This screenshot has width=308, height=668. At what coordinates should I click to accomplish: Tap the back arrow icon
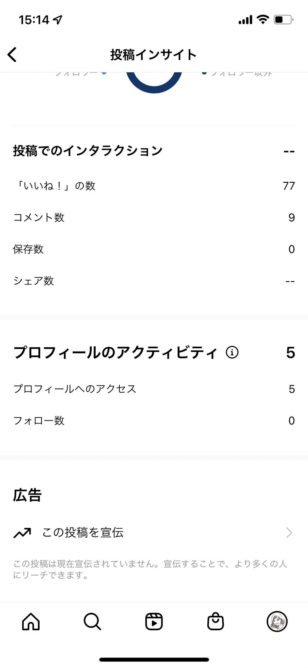point(12,55)
